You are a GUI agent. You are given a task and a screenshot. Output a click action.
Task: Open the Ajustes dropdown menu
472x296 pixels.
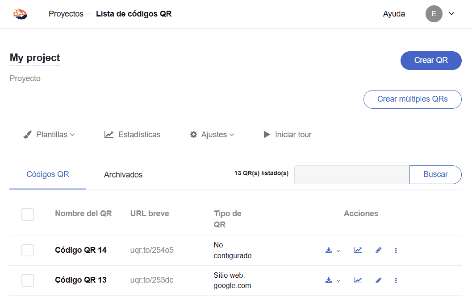212,135
